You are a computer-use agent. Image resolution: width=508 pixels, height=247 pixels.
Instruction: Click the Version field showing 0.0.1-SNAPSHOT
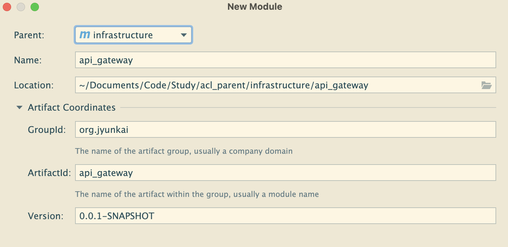click(285, 216)
